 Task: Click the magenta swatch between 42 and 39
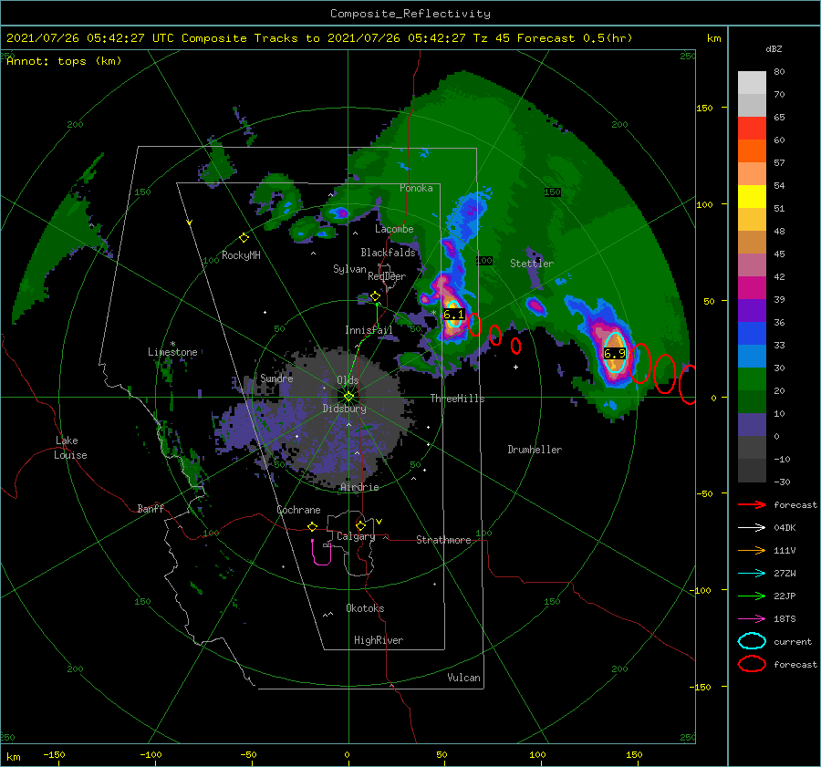click(x=752, y=288)
